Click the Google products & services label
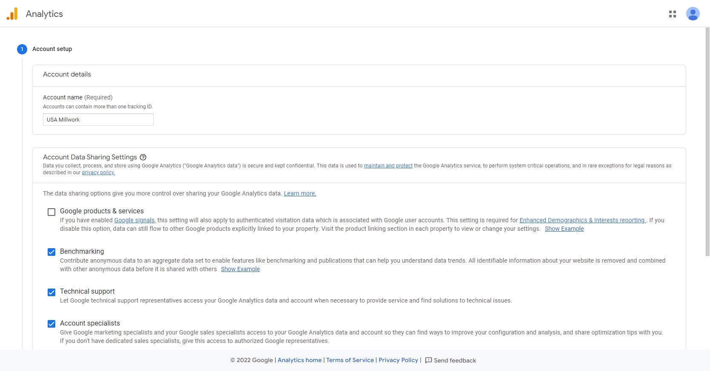 point(102,211)
